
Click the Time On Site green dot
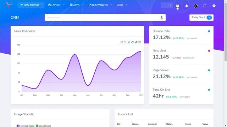click(x=209, y=90)
